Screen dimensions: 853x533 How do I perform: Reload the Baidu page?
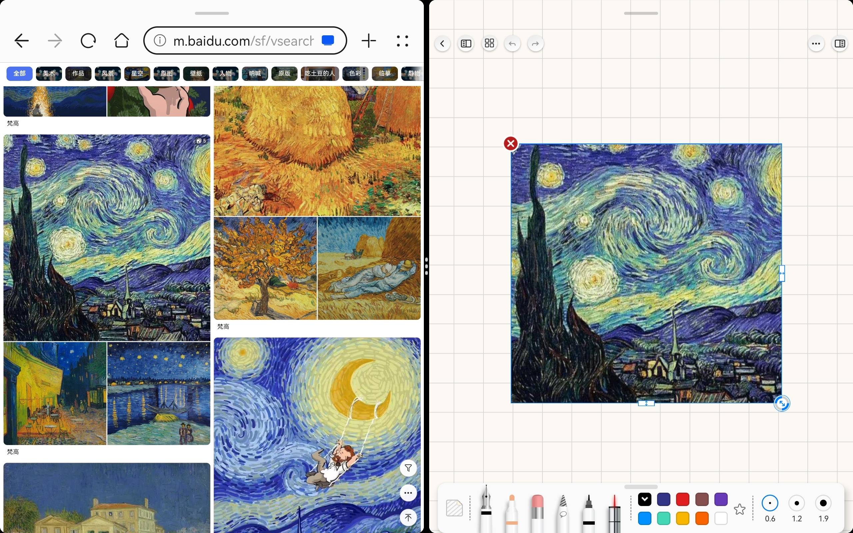88,41
